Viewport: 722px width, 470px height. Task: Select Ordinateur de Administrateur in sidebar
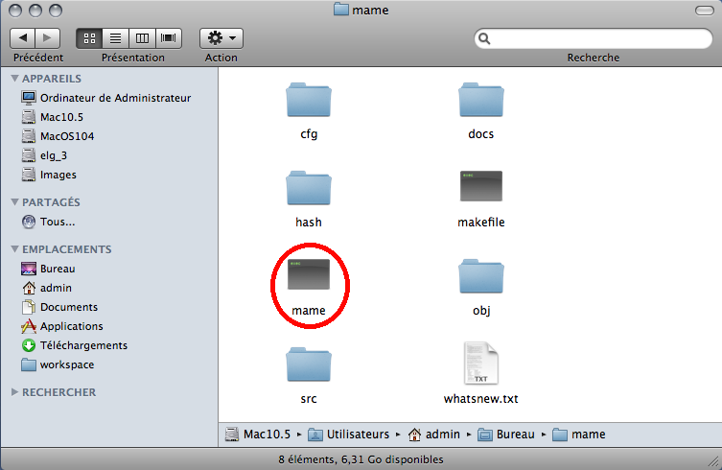[105, 98]
